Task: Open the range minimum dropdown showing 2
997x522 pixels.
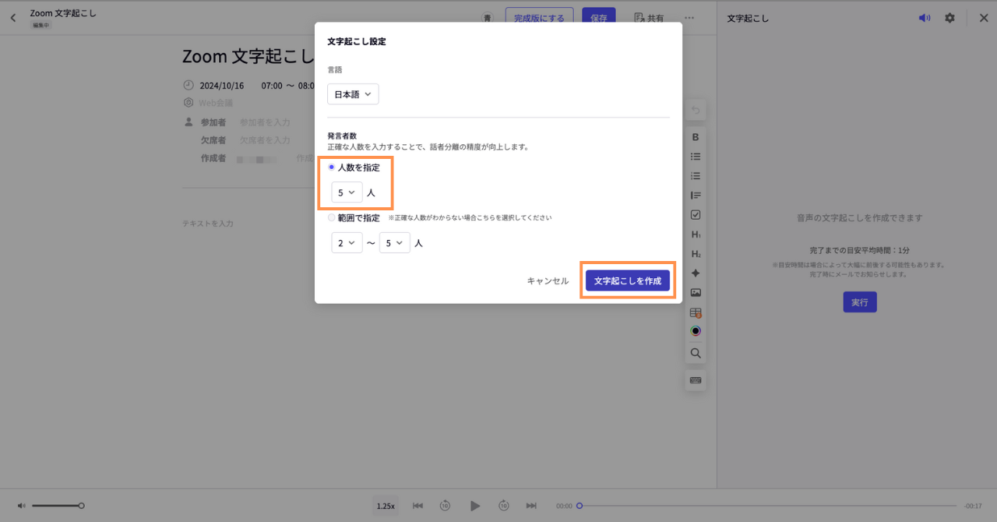Action: (x=347, y=243)
